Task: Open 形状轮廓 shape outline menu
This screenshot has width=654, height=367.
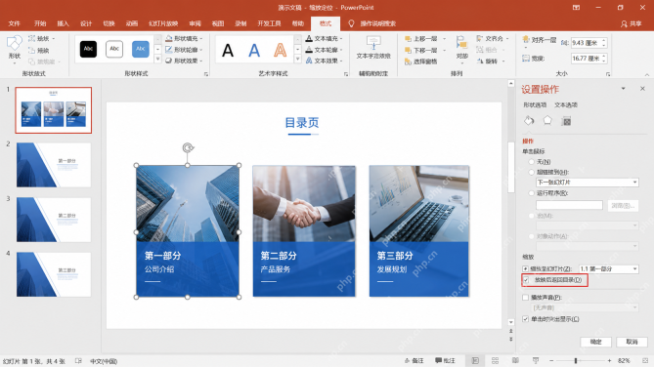Action: [x=184, y=50]
